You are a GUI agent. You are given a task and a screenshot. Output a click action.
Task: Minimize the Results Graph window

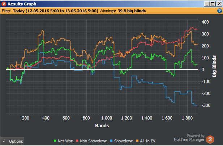coord(207,4)
